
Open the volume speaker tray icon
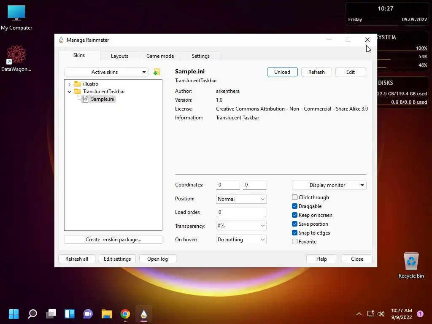point(381,314)
